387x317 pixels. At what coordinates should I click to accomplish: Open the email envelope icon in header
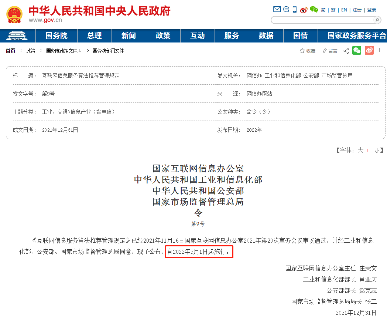point(277,9)
